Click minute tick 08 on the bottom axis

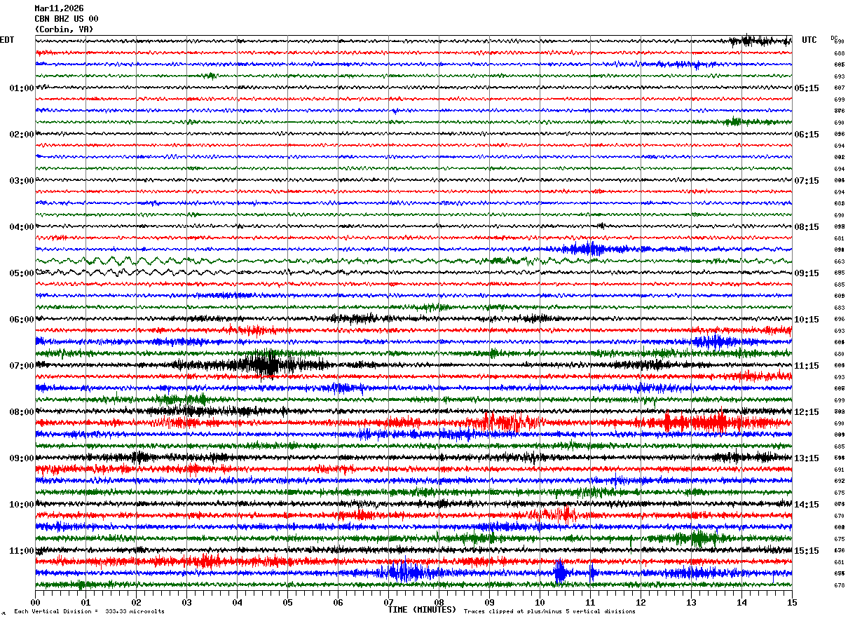[x=439, y=602]
